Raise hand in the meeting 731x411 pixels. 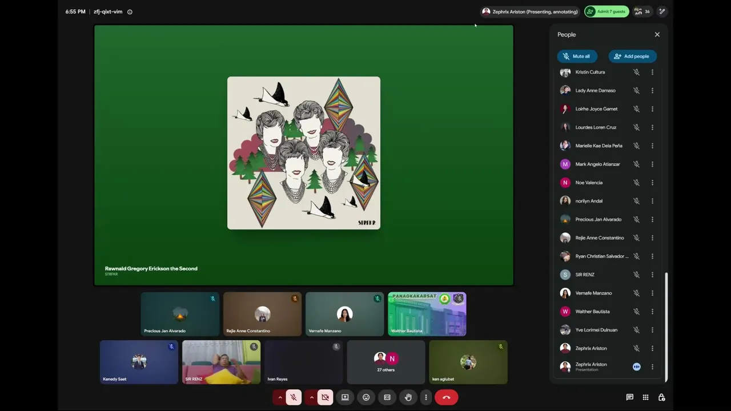[408, 397]
